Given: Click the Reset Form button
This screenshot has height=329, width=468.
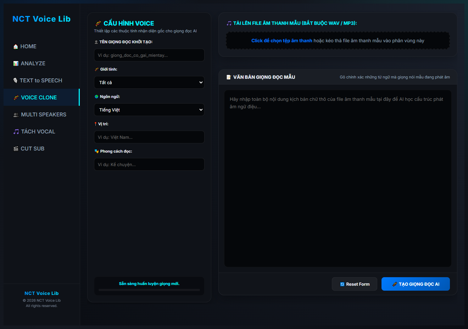Looking at the screenshot, I should point(355,284).
